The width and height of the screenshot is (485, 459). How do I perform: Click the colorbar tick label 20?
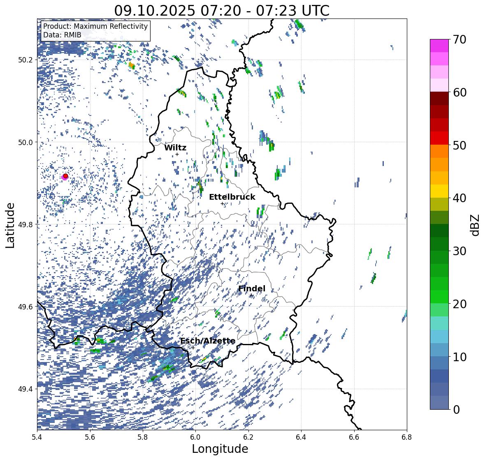point(459,304)
